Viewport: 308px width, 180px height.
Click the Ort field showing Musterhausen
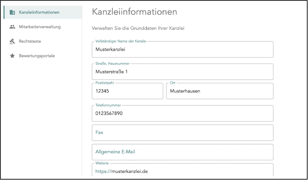(220, 91)
